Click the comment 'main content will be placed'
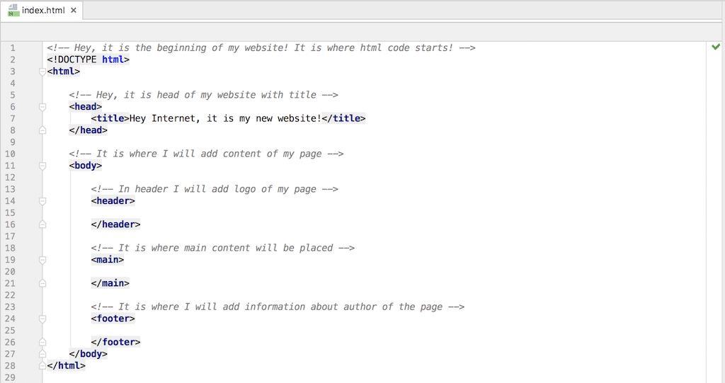The image size is (725, 383). [223, 248]
